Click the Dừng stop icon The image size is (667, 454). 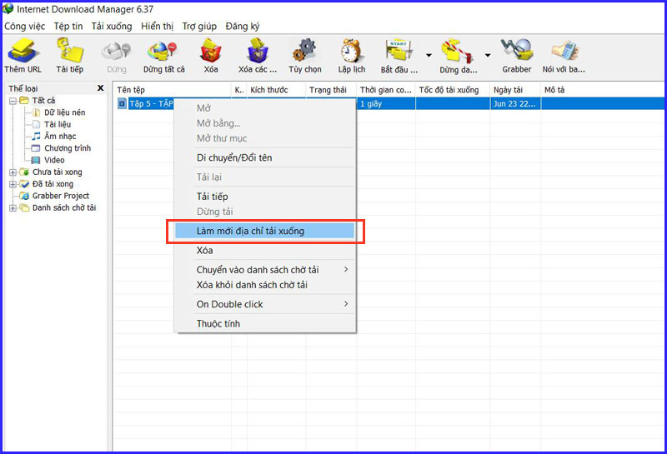116,51
